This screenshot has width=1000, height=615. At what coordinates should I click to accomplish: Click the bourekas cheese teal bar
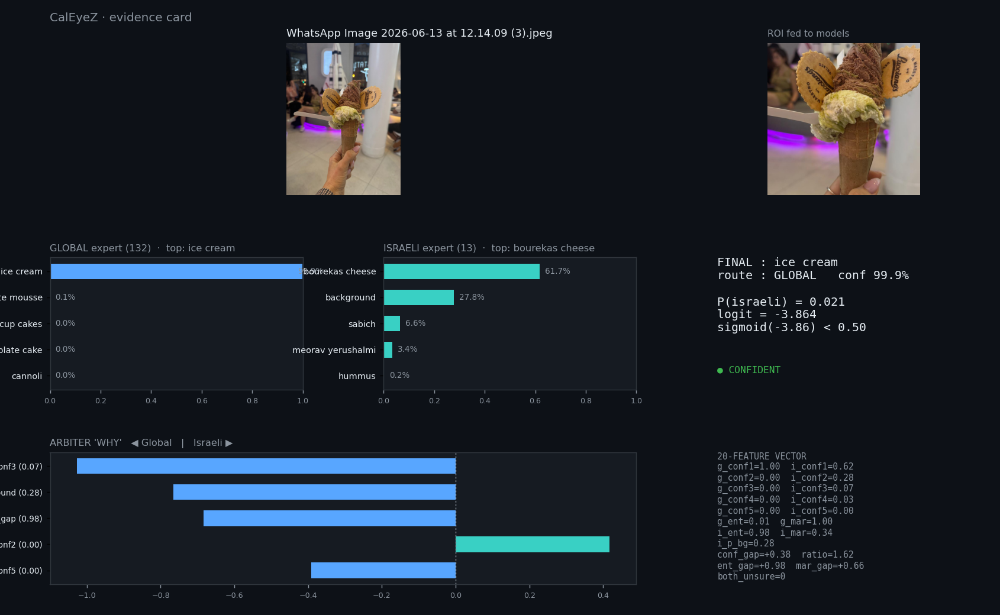tap(462, 271)
